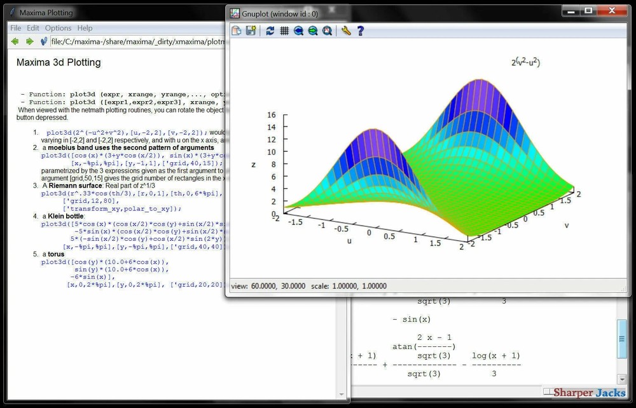Click the Replot refresh icon in Gnuplot toolbar

point(270,31)
